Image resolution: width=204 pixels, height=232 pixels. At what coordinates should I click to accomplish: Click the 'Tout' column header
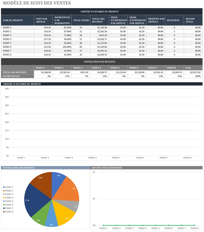[193, 68]
